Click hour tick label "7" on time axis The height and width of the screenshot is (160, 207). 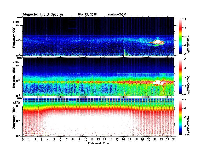pos(67,140)
